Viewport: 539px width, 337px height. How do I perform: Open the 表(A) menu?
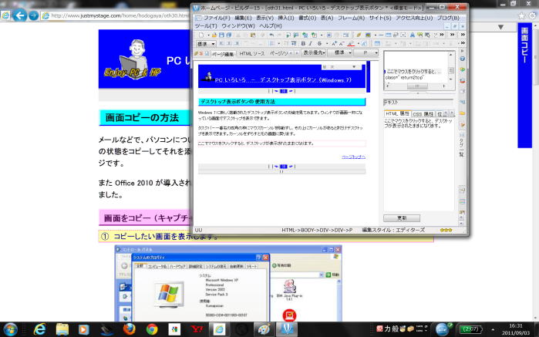[x=327, y=18]
